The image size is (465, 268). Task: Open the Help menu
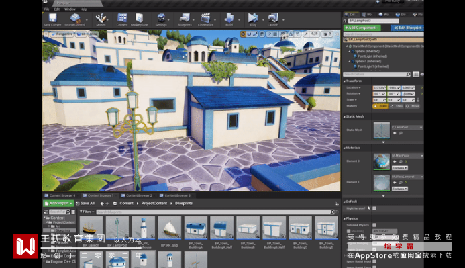click(x=84, y=9)
